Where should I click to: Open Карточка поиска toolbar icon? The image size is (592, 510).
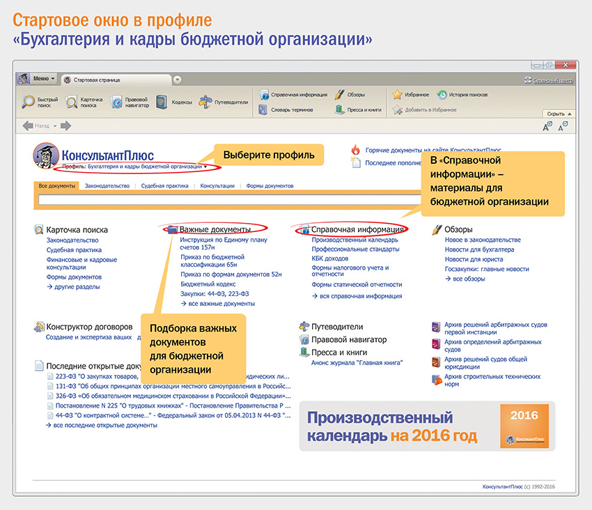tap(71, 102)
